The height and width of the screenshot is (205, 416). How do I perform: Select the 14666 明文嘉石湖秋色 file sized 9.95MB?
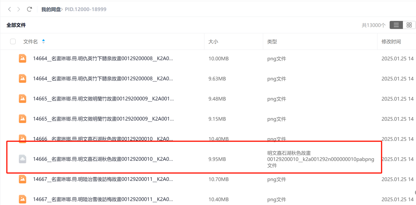(103, 159)
